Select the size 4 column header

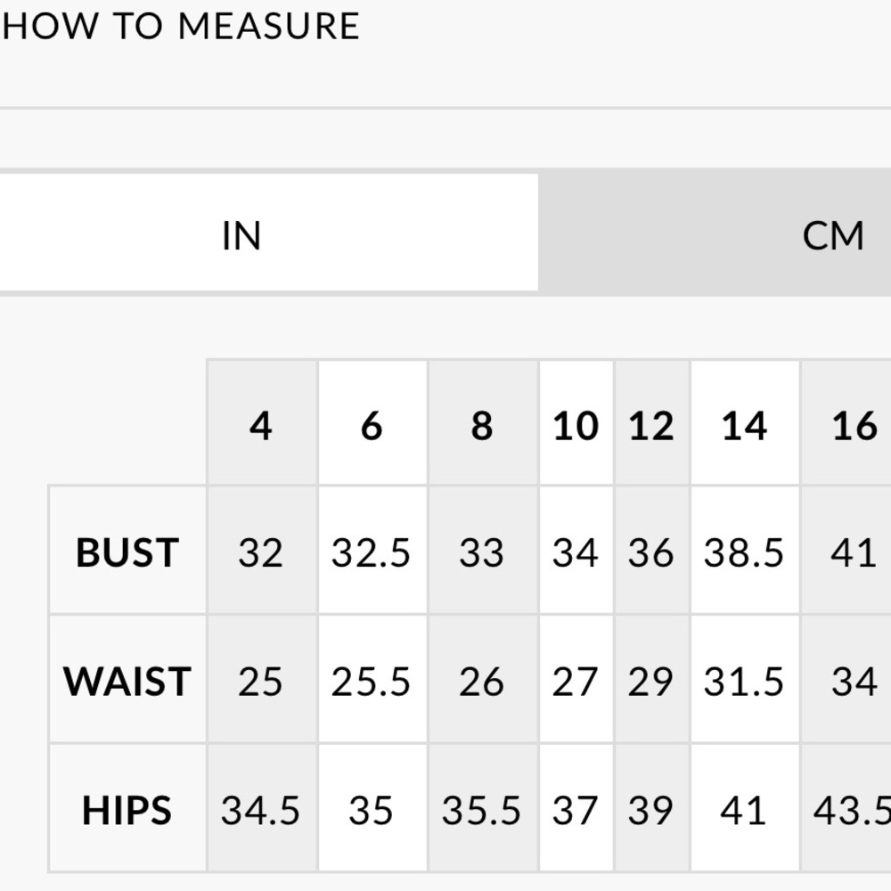261,422
